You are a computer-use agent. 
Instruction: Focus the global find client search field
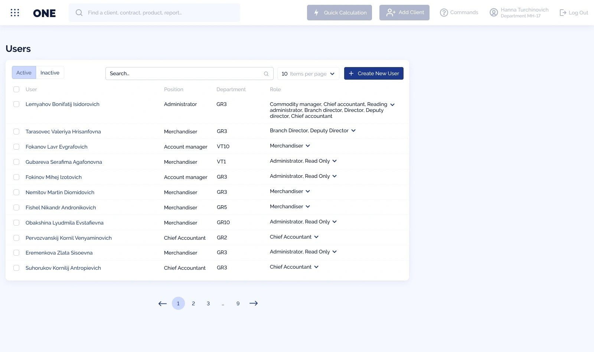(x=154, y=13)
